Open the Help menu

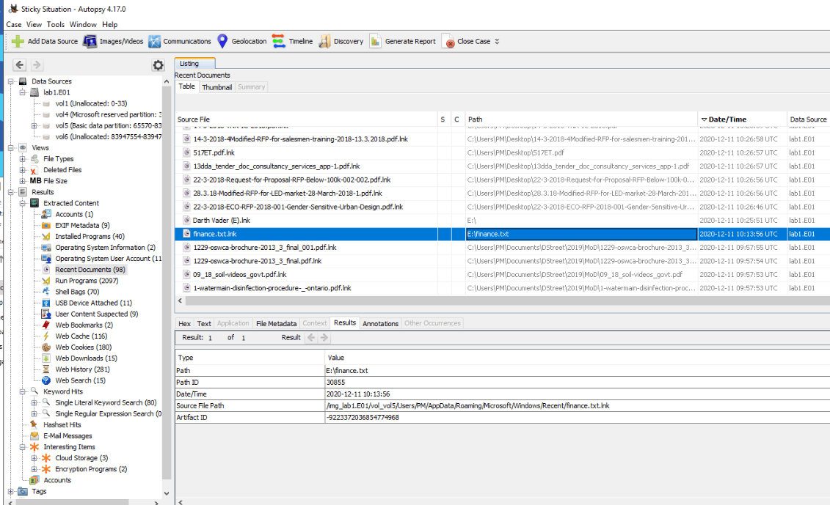109,24
